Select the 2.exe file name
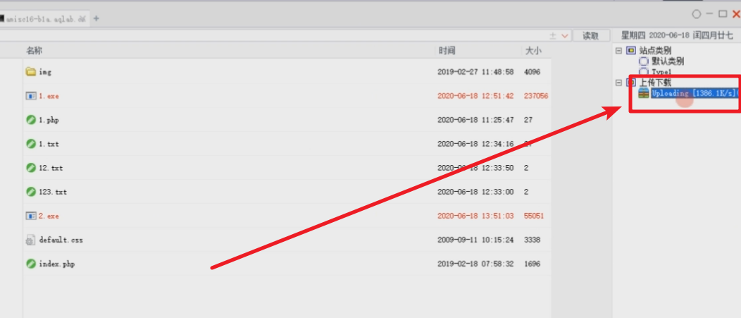Screen dimensions: 741x318 49,216
